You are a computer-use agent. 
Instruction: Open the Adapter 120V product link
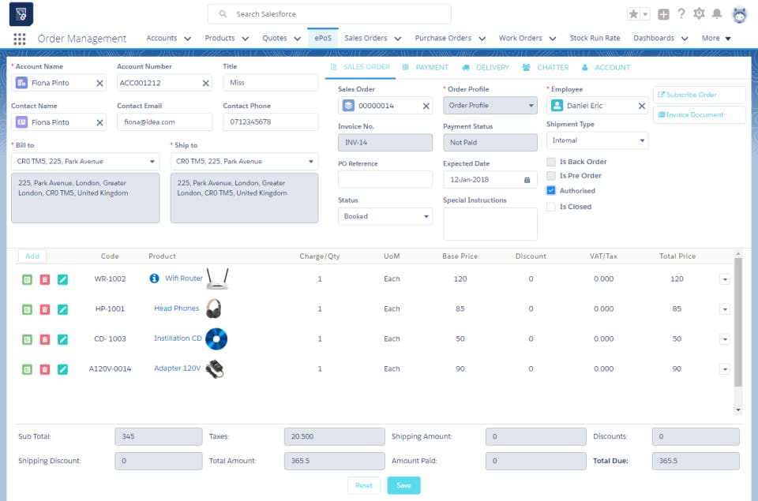(177, 368)
